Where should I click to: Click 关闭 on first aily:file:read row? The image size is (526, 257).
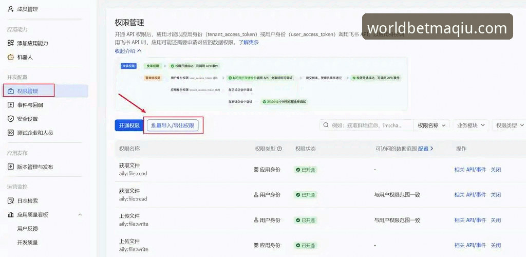coord(496,170)
